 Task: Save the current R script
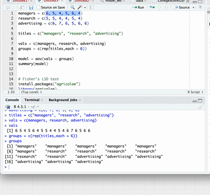click(31, 7)
